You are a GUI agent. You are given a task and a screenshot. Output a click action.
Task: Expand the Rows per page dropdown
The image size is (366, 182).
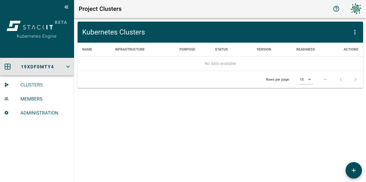coord(306,79)
